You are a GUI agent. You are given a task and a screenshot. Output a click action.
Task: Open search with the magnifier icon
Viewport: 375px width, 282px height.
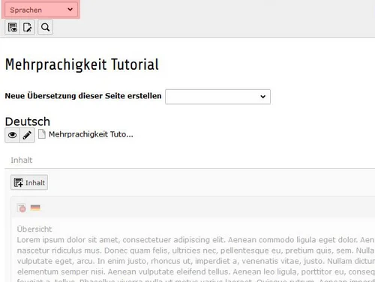coord(45,27)
